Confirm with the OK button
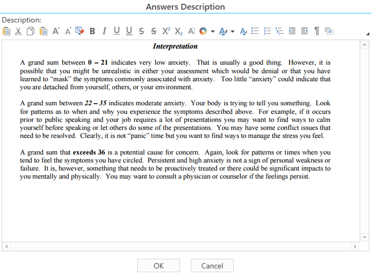The image size is (372, 277). pyautogui.click(x=159, y=266)
